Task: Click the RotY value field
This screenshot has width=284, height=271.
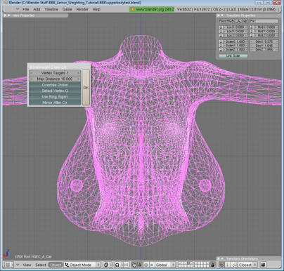Action: coord(266,32)
